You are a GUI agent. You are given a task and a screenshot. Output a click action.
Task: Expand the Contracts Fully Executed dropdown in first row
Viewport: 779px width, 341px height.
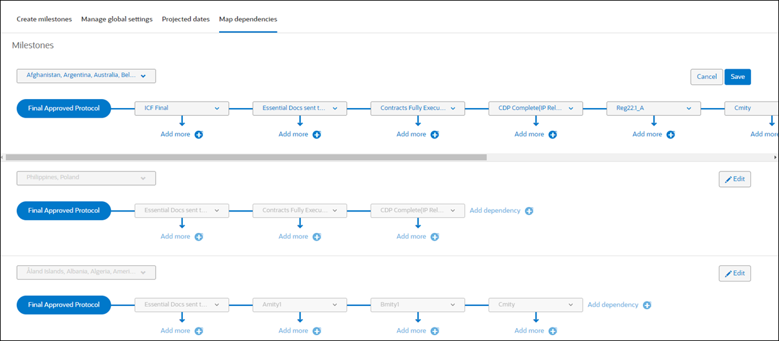(417, 108)
